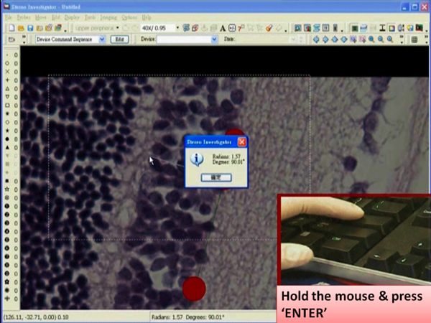
Task: Select the text 'A' tool icon
Action: [x=223, y=28]
